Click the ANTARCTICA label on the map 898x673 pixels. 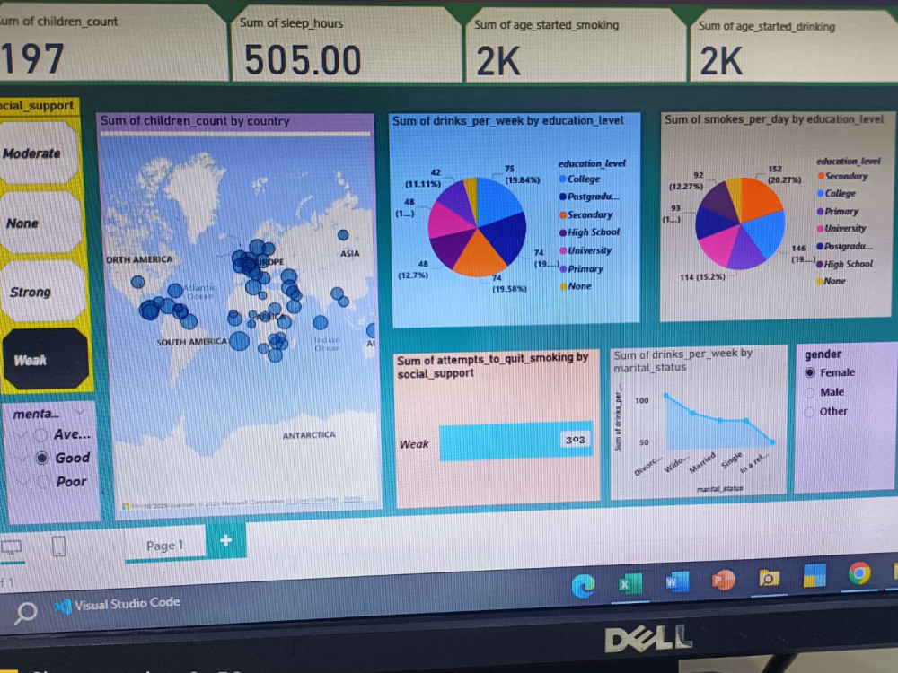point(309,435)
